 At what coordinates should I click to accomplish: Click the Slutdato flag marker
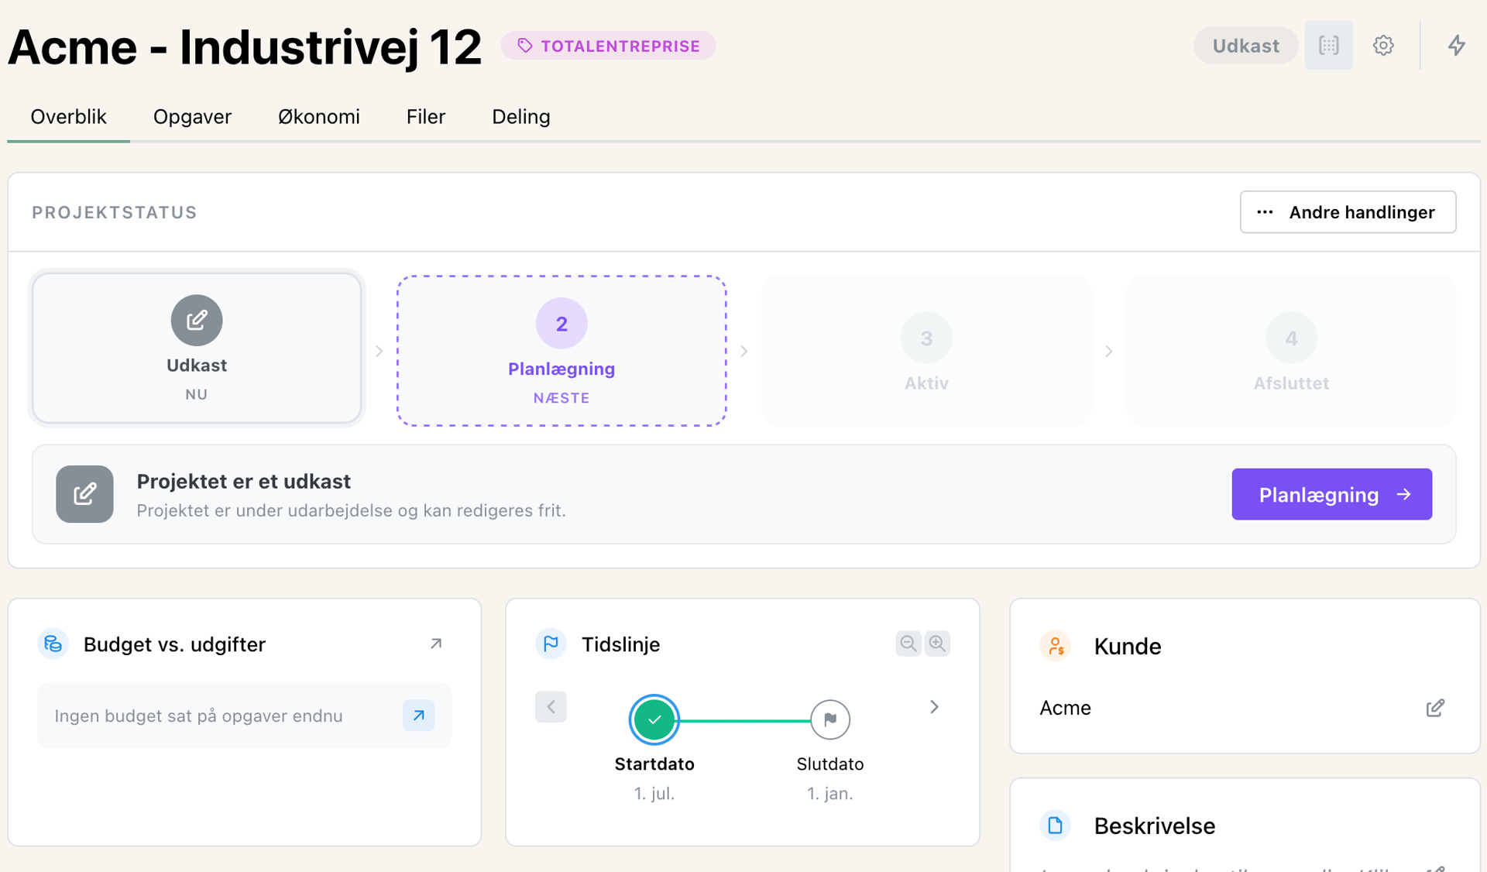click(830, 719)
